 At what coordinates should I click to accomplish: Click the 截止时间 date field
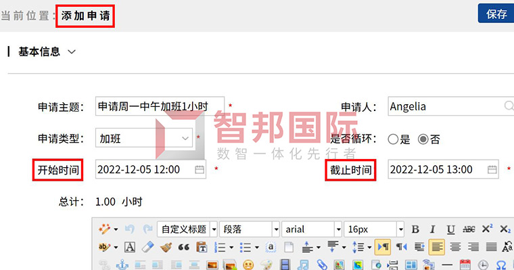[444, 169]
